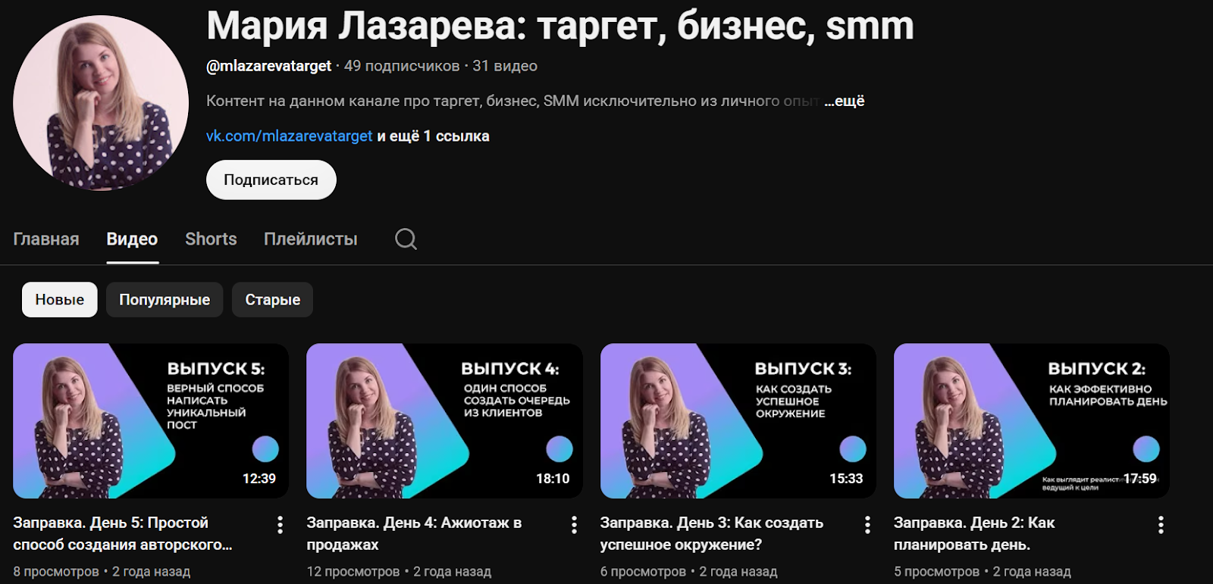Play the Выпуск 3 video thumbnail
The height and width of the screenshot is (584, 1213).
pyautogui.click(x=738, y=421)
